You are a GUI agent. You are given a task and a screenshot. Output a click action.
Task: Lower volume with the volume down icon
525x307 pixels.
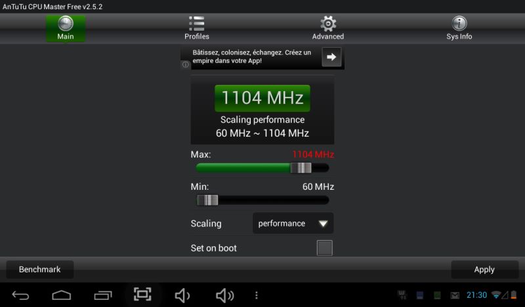(183, 296)
